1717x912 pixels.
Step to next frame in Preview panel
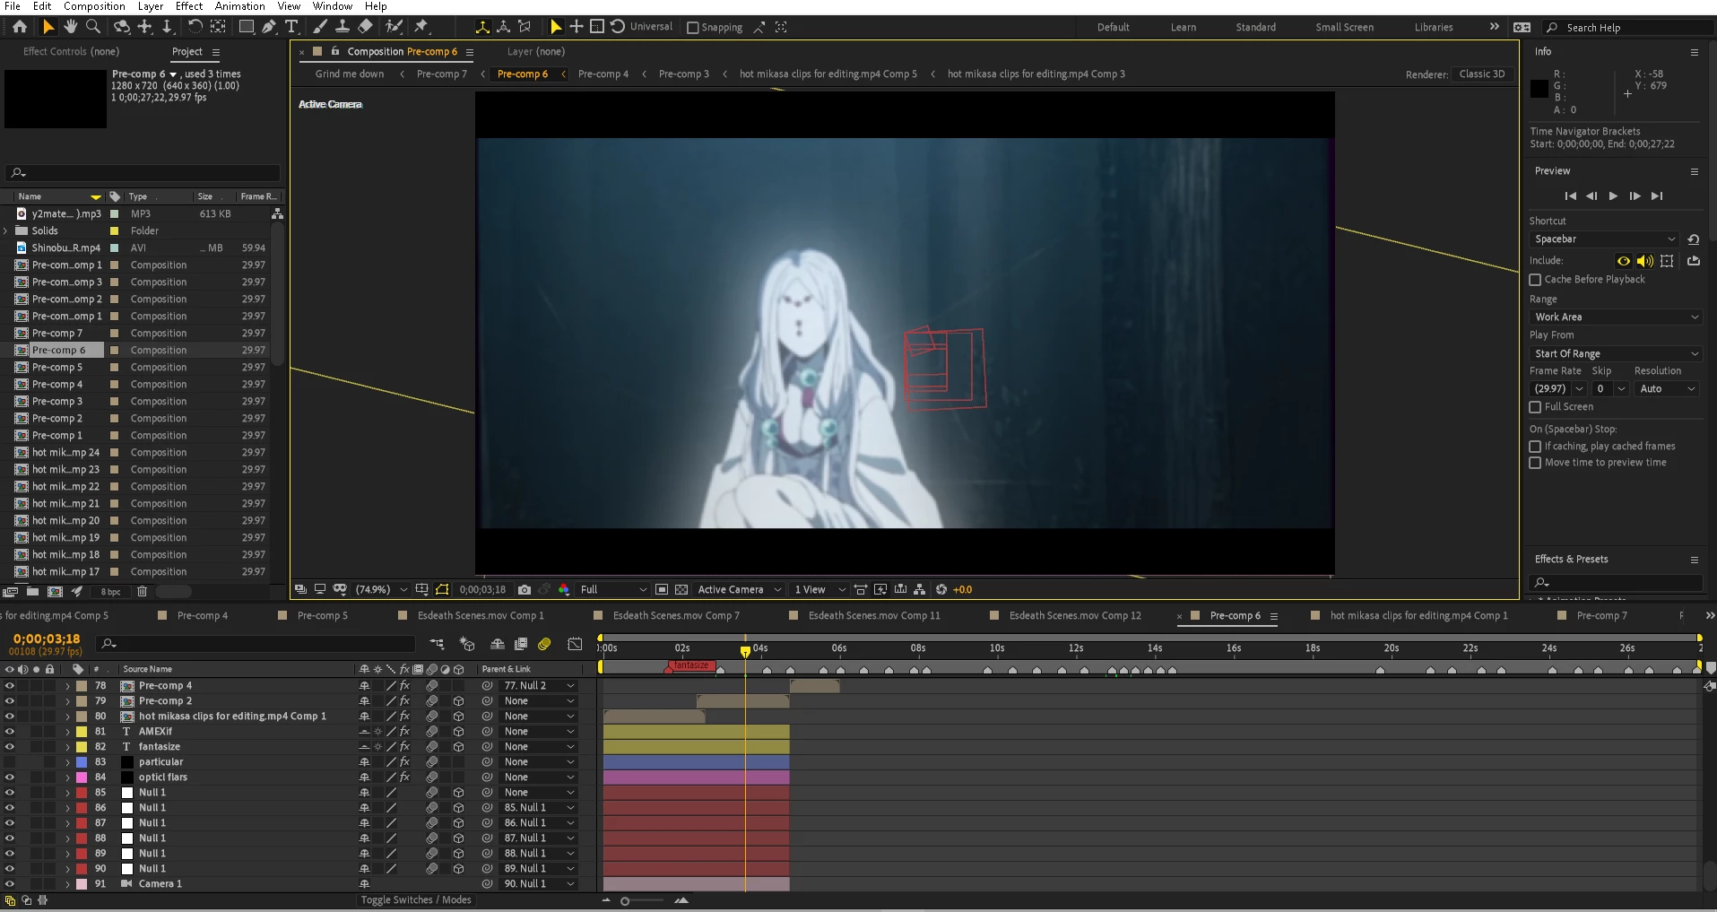pos(1635,195)
